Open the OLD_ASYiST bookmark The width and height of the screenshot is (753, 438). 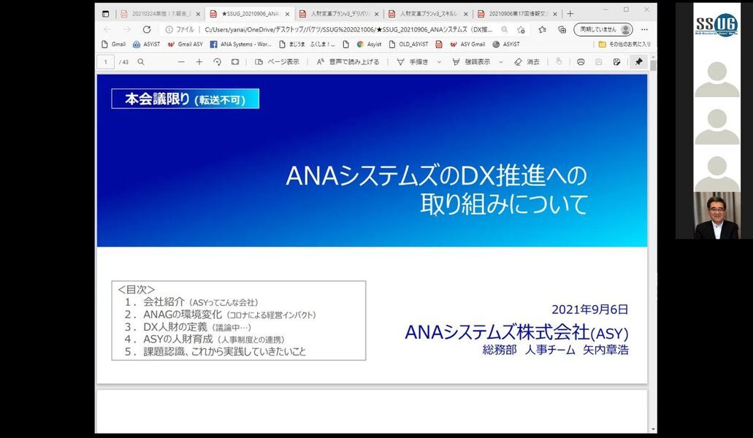pos(409,44)
